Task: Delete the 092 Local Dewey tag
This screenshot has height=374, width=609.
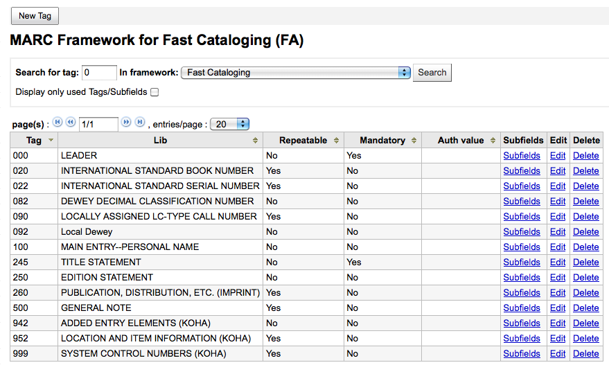Action: (x=585, y=232)
